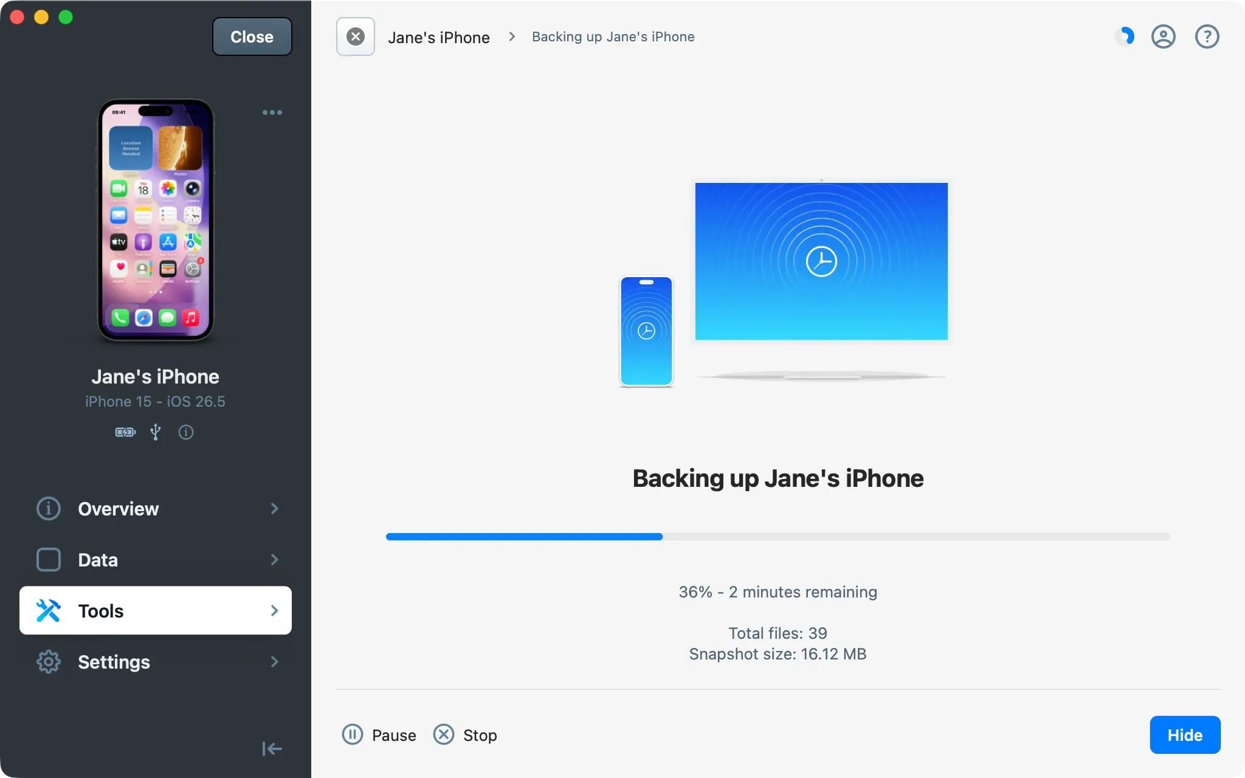Image resolution: width=1245 pixels, height=778 pixels.
Task: Pause the backup
Action: (x=379, y=735)
